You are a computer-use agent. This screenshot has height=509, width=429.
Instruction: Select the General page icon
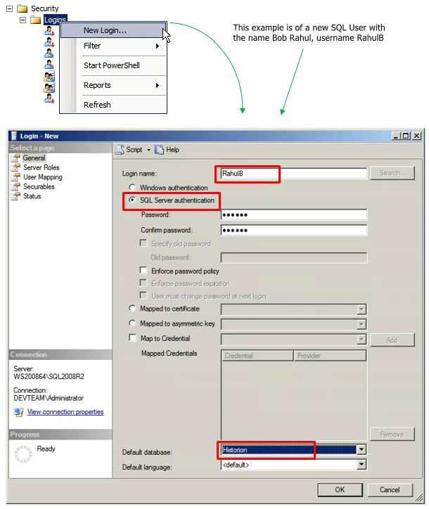(16, 158)
